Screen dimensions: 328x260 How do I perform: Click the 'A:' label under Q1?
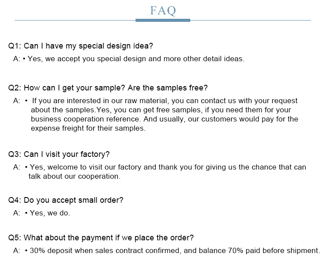coord(17,59)
